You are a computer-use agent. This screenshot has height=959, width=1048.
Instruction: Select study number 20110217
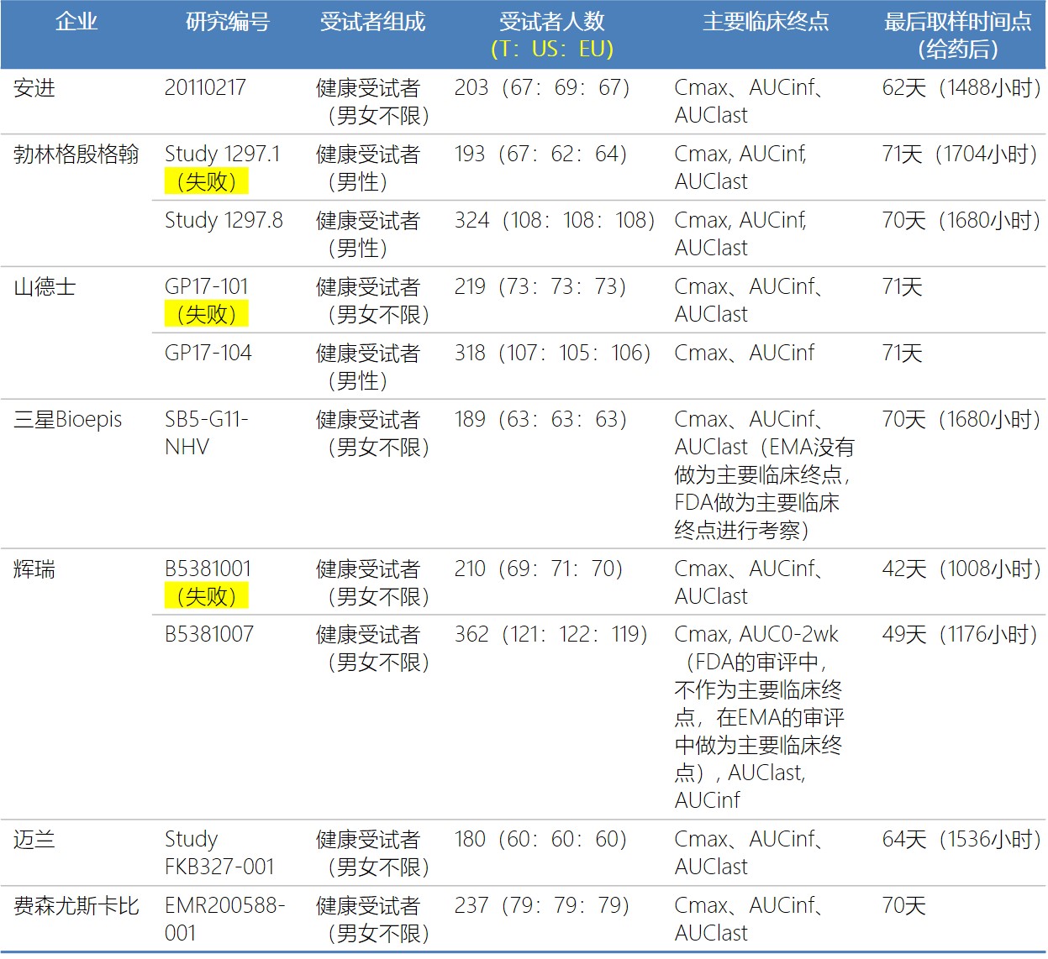pos(205,87)
